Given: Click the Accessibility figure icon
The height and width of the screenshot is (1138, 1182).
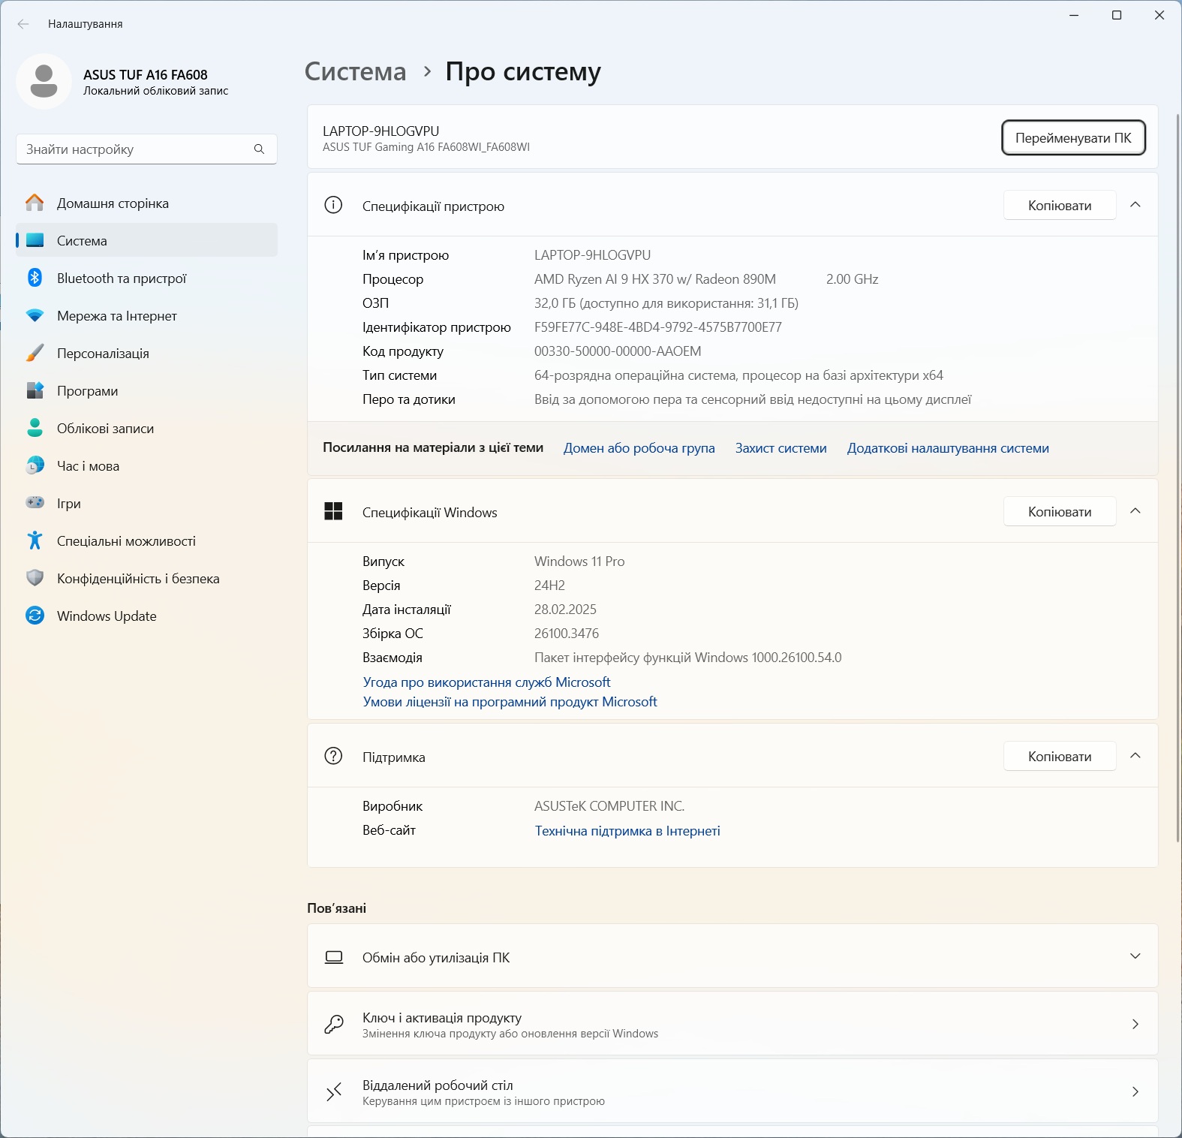Looking at the screenshot, I should pos(35,540).
